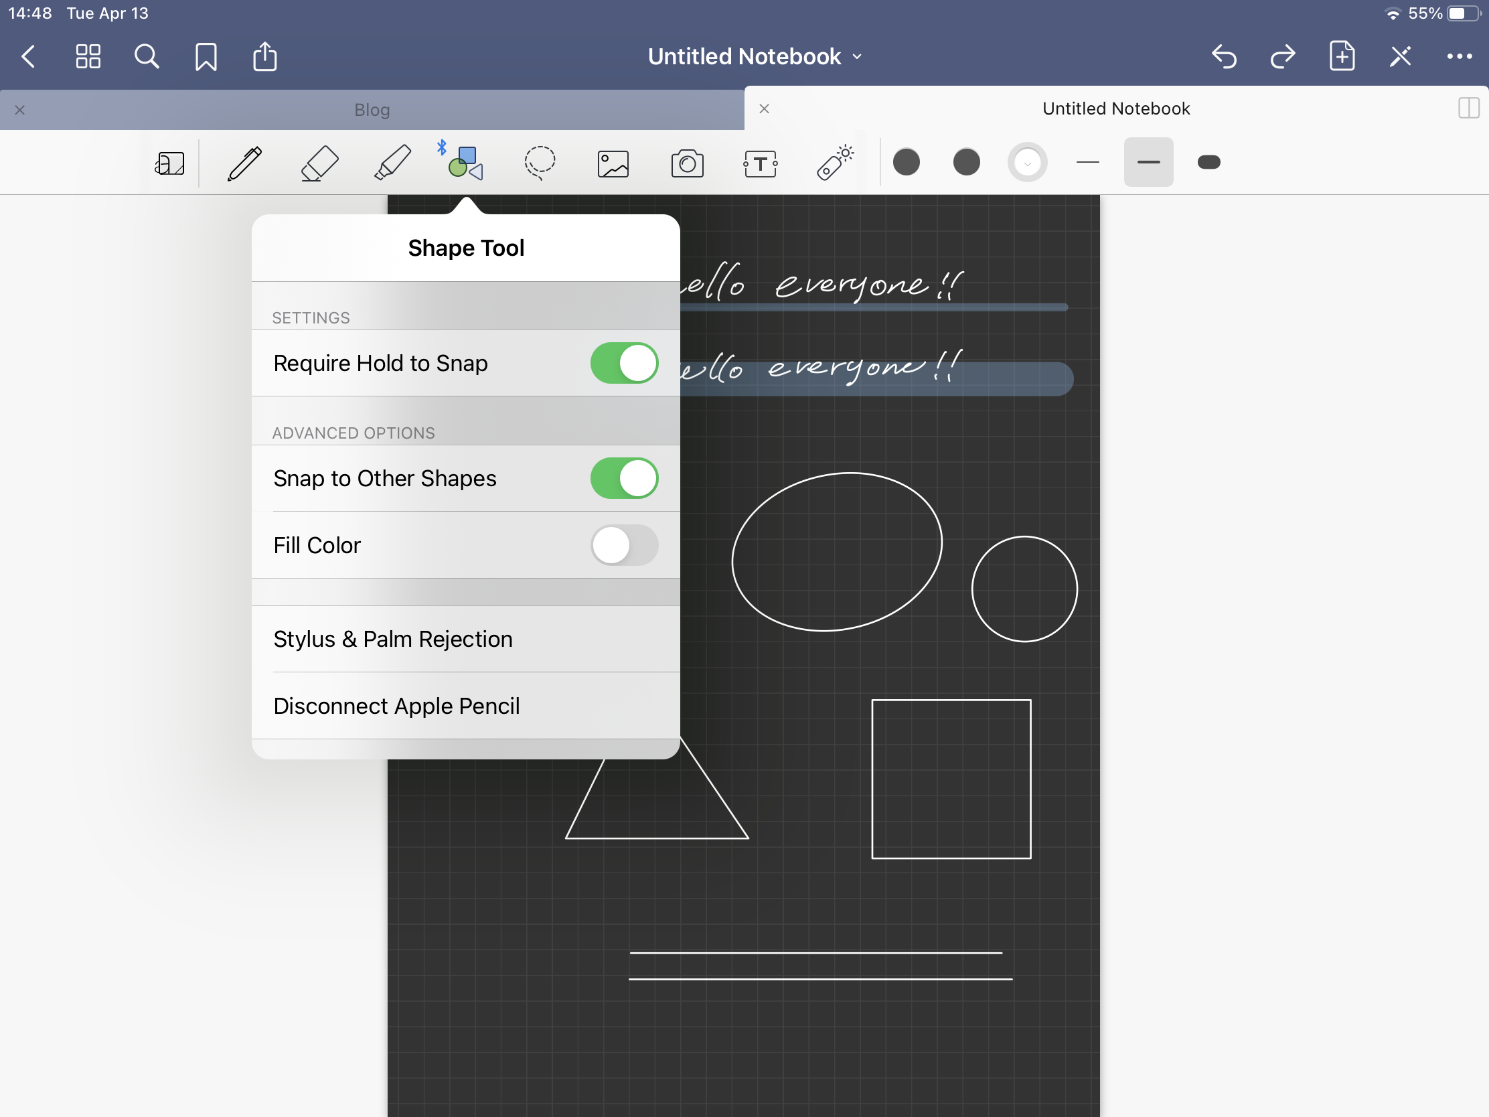
Task: Select the Pen tool
Action: [x=244, y=163]
